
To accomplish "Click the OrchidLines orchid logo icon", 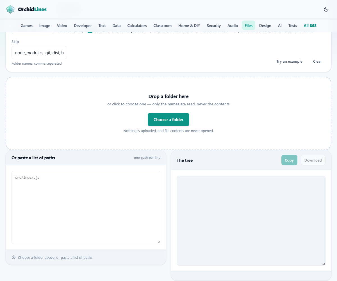I will pos(10,9).
